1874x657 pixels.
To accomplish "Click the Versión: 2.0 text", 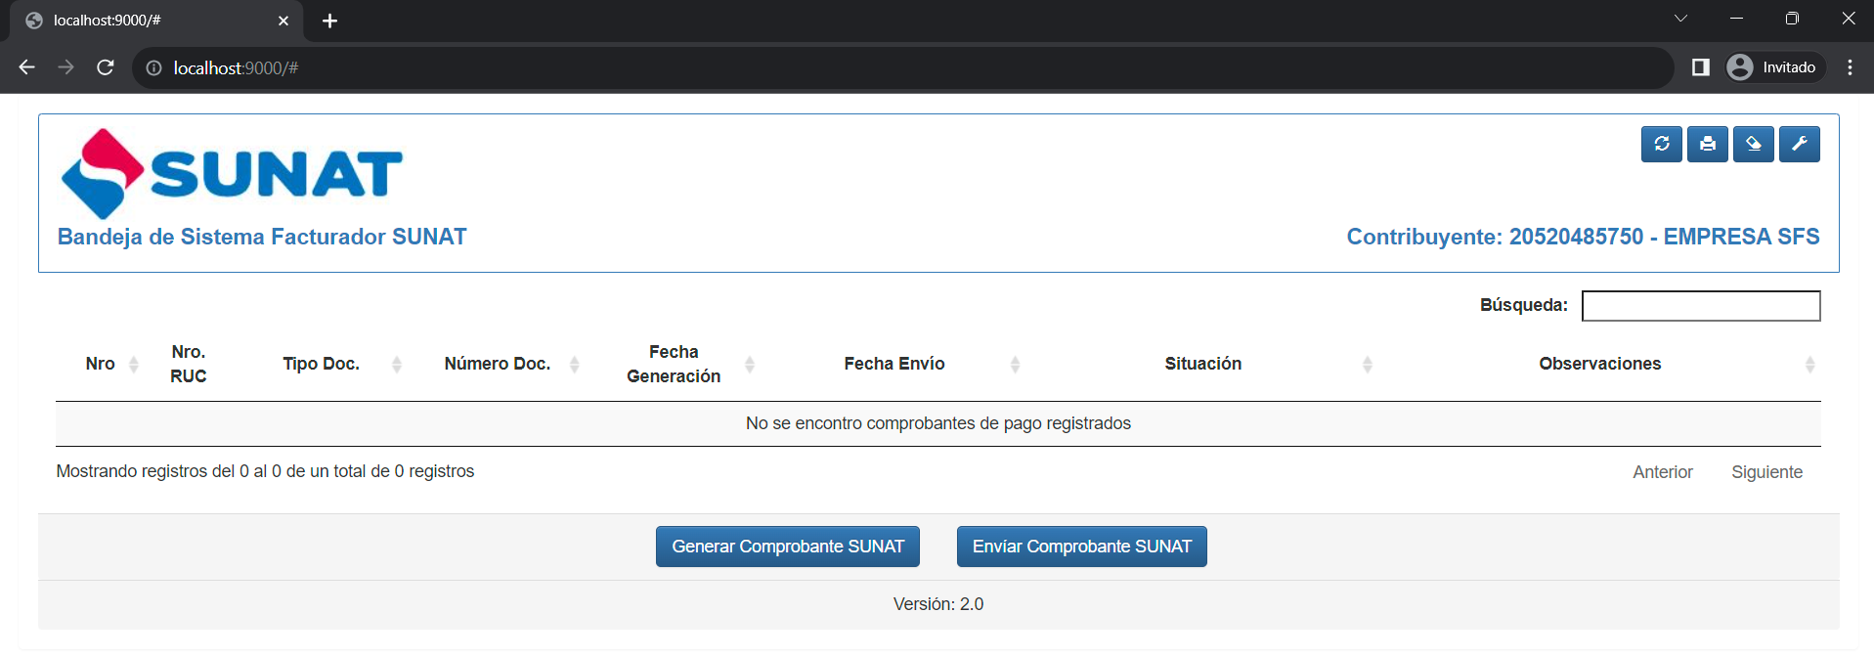I will (x=938, y=604).
